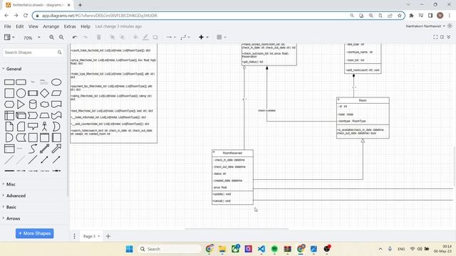Click the zoom out magnifier
456x256 pixels.
(x=61, y=37)
